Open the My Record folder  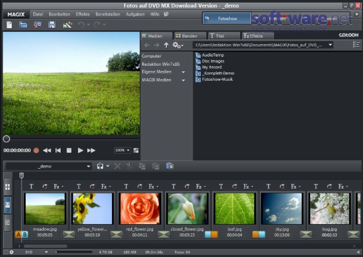(208, 67)
